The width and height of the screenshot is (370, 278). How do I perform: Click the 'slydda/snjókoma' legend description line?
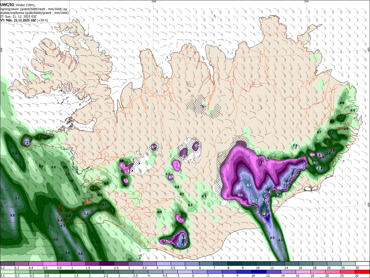pyautogui.click(x=34, y=13)
